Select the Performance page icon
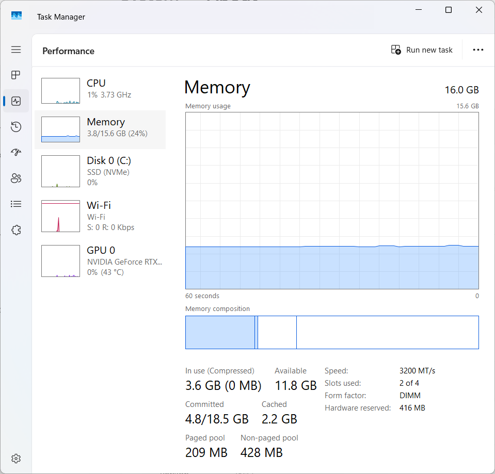 pyautogui.click(x=16, y=101)
